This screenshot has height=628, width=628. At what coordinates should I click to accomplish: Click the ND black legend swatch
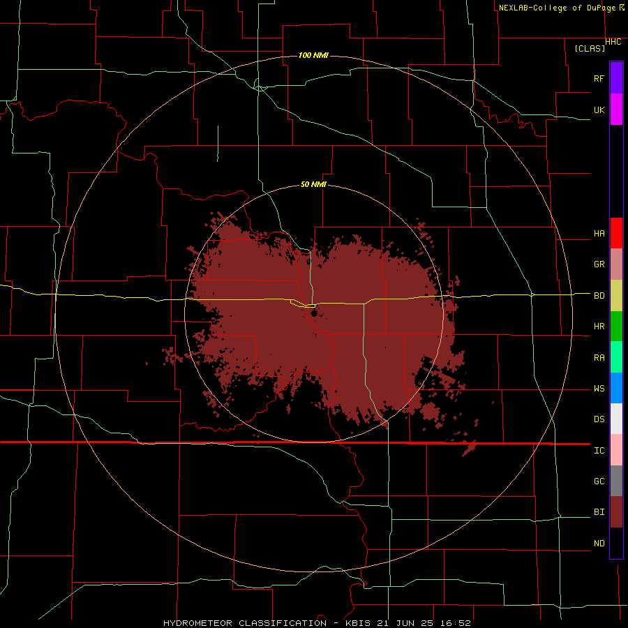tap(616, 543)
